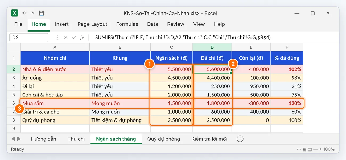The width and height of the screenshot is (346, 160).
Task: Switch to Normal view in the status bar
Action: point(299,149)
